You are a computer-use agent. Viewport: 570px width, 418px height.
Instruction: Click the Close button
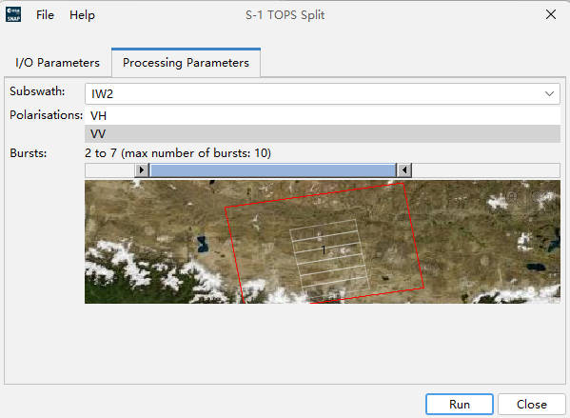(x=532, y=404)
